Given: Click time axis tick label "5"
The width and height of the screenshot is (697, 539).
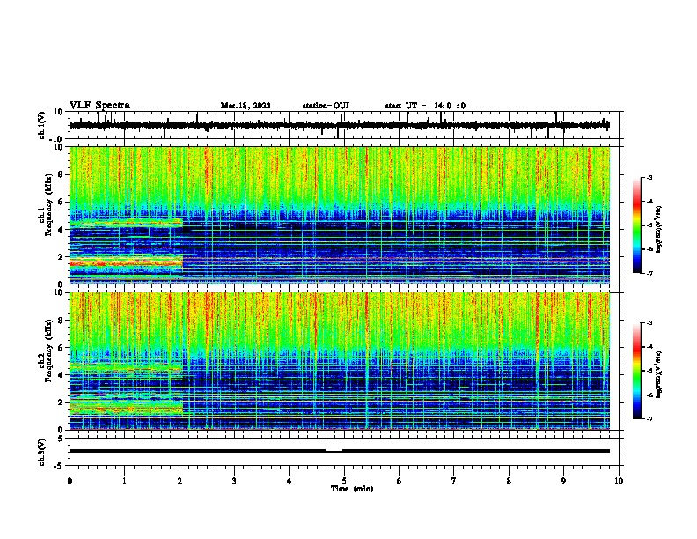Looking at the screenshot, I should (x=344, y=481).
